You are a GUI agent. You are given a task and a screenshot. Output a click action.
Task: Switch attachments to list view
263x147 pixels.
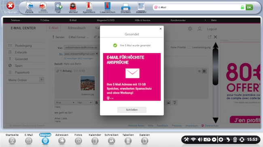199,71
